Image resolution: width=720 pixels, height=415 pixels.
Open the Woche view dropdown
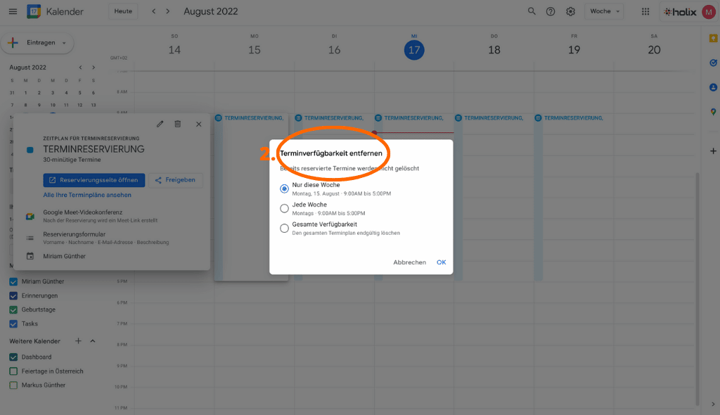[x=604, y=11]
